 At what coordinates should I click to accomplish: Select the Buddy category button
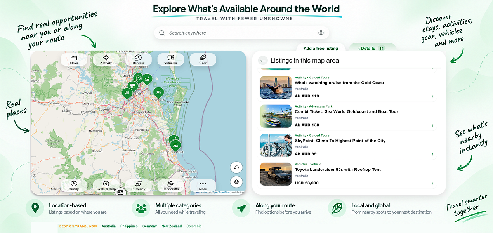click(x=74, y=186)
